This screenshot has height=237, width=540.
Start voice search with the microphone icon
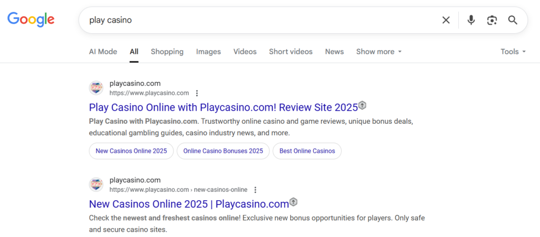(x=471, y=21)
